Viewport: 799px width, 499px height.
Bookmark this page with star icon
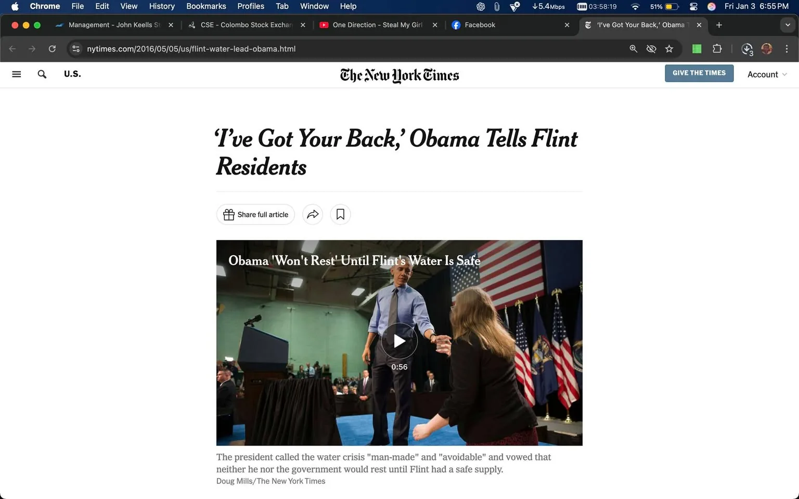[669, 49]
